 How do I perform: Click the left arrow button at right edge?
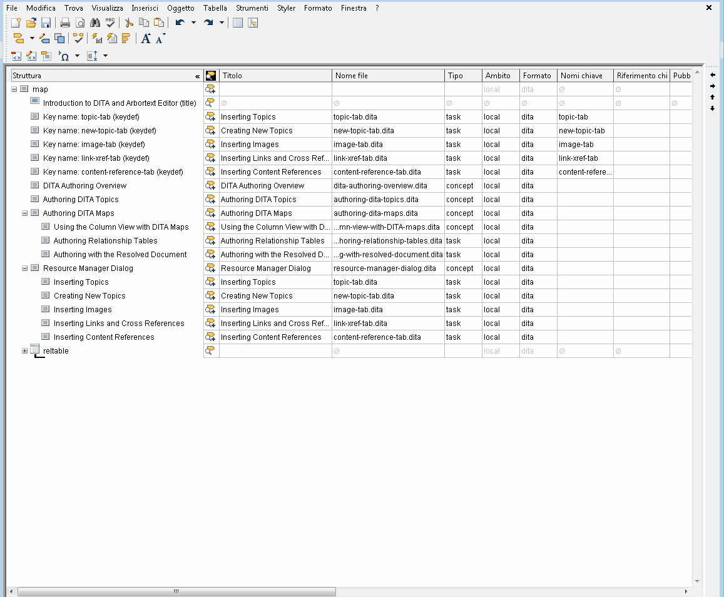(x=713, y=75)
